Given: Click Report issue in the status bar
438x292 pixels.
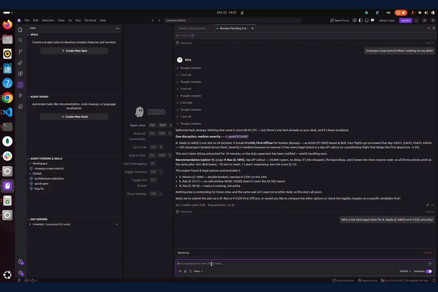Looking at the screenshot, I should coord(367,280).
